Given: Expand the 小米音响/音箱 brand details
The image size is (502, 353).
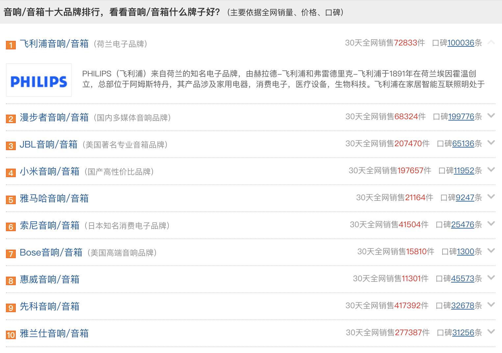Looking at the screenshot, I should click(491, 170).
